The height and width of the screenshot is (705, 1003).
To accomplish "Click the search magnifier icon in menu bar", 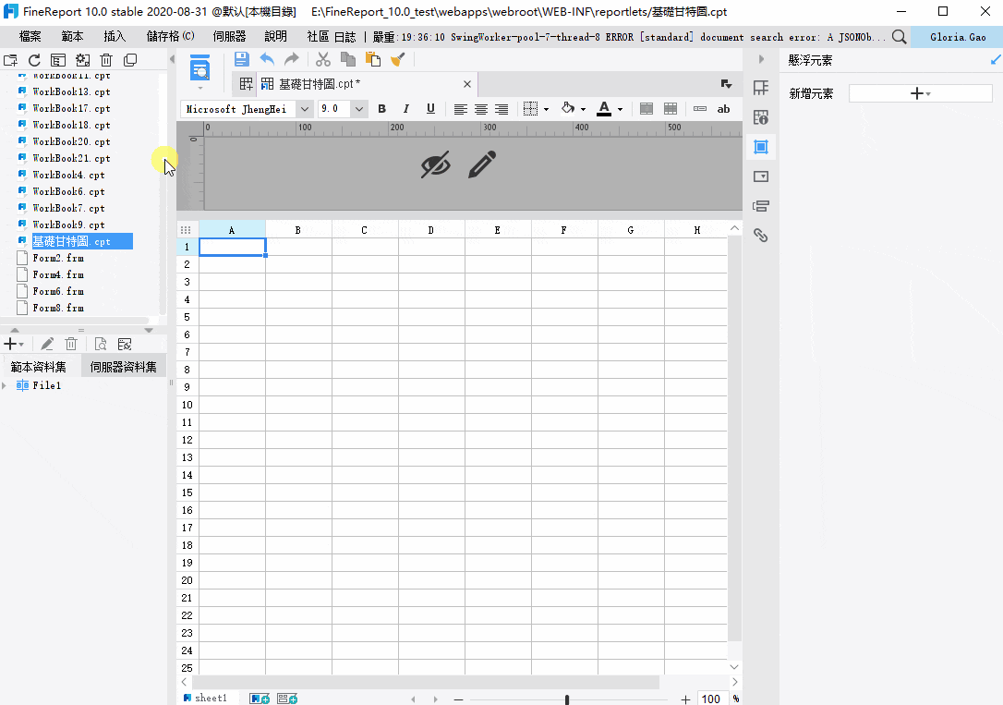I will point(899,37).
